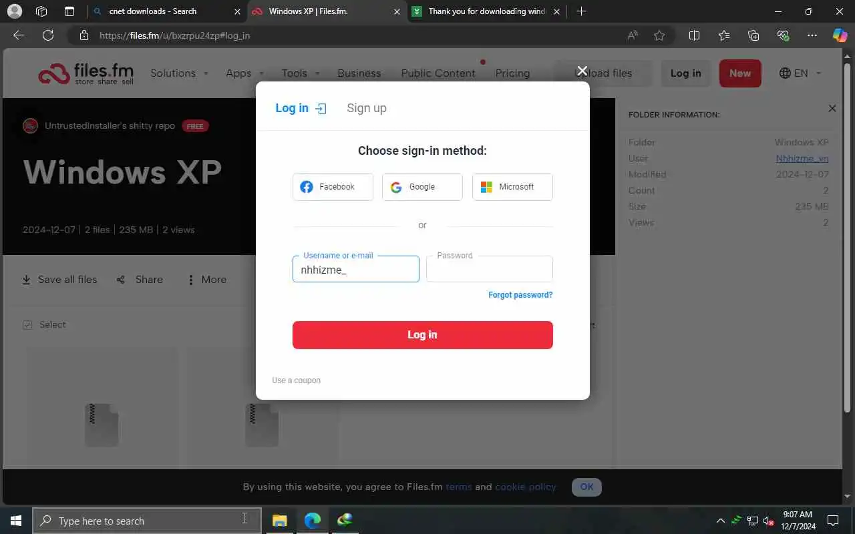Open Public Content in the header

coord(438,73)
